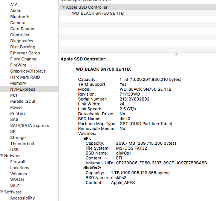
Task: Click the revision value 711130WD
Action: [130, 94]
